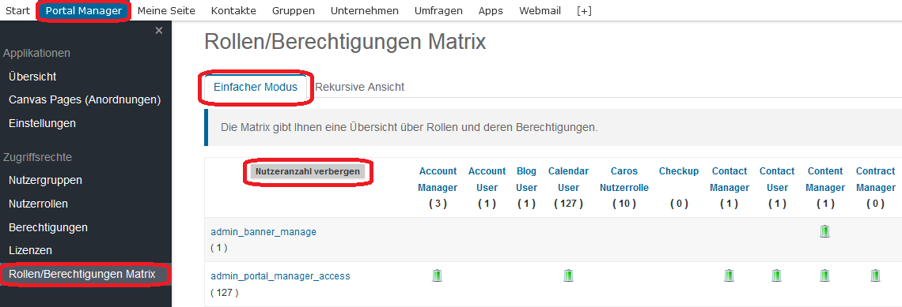The height and width of the screenshot is (307, 902).
Task: Click admin_portal_manager_access permission icon under Contact User
Action: pos(777,275)
